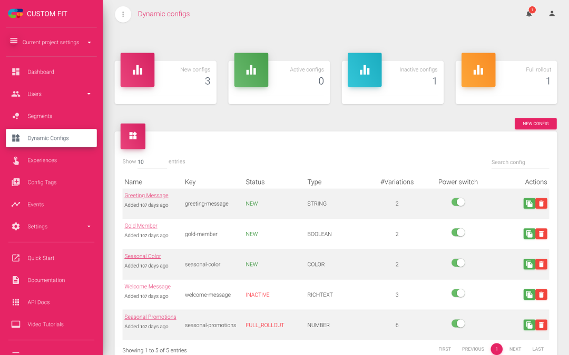Viewport: 569px width, 355px height.
Task: Duplicate the Welcome Message config
Action: 529,295
